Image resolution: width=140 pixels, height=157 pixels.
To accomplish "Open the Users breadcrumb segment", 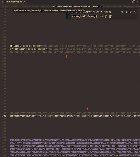I will (5, 6).
